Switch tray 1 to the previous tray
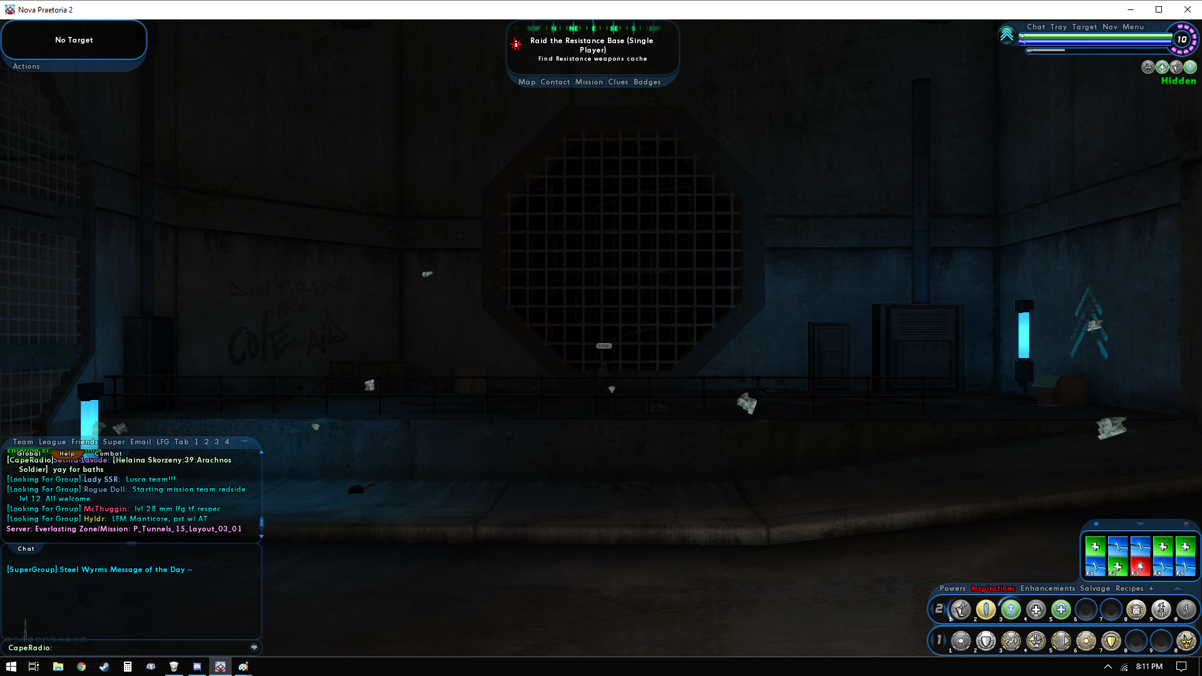This screenshot has height=676, width=1202. pyautogui.click(x=932, y=641)
